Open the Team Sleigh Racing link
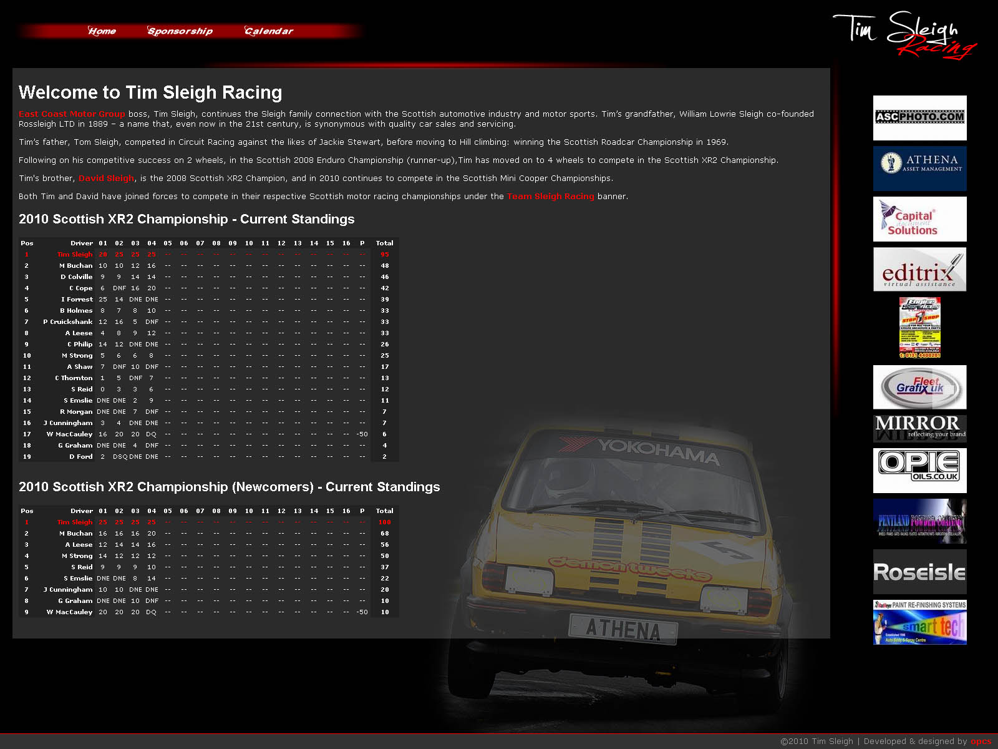The image size is (998, 749). pos(550,197)
